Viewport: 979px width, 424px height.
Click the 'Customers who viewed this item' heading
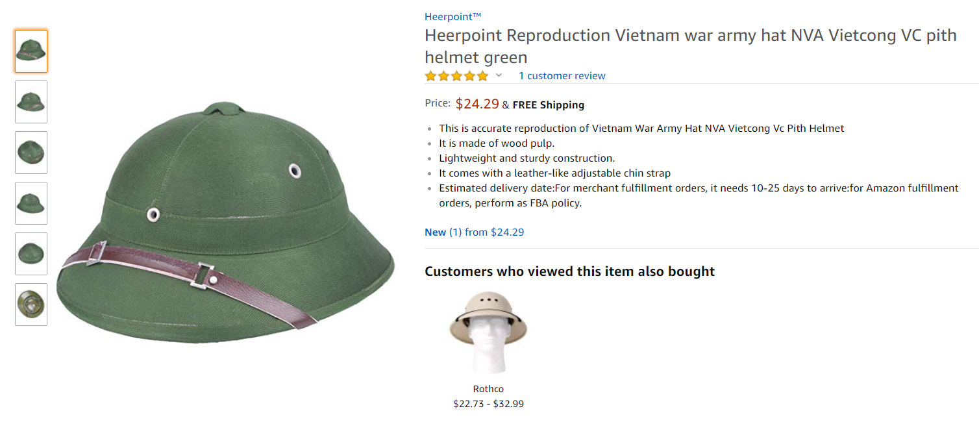569,271
